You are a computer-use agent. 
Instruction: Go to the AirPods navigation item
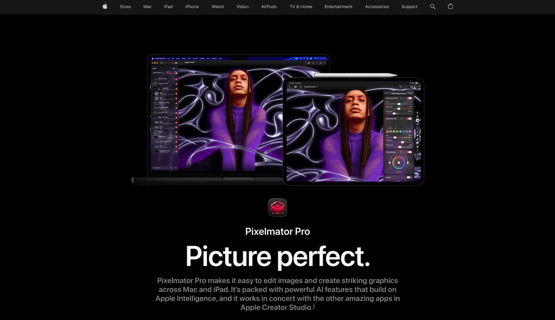(x=269, y=7)
